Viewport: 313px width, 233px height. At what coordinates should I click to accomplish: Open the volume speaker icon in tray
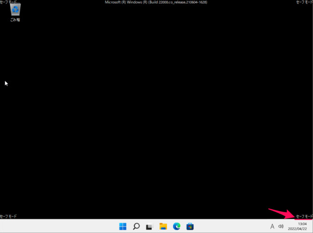pos(281,226)
